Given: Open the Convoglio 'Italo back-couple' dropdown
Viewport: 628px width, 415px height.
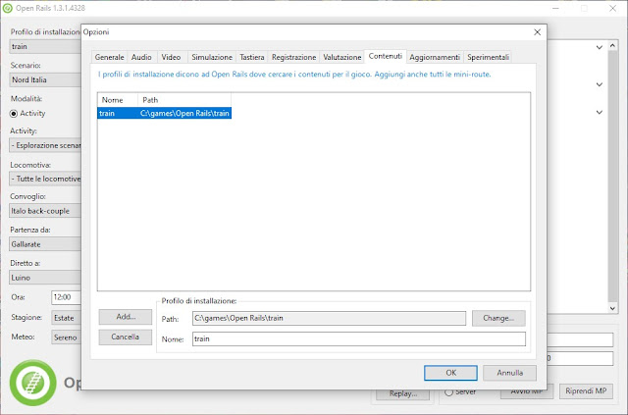Looking at the screenshot, I should point(45,211).
